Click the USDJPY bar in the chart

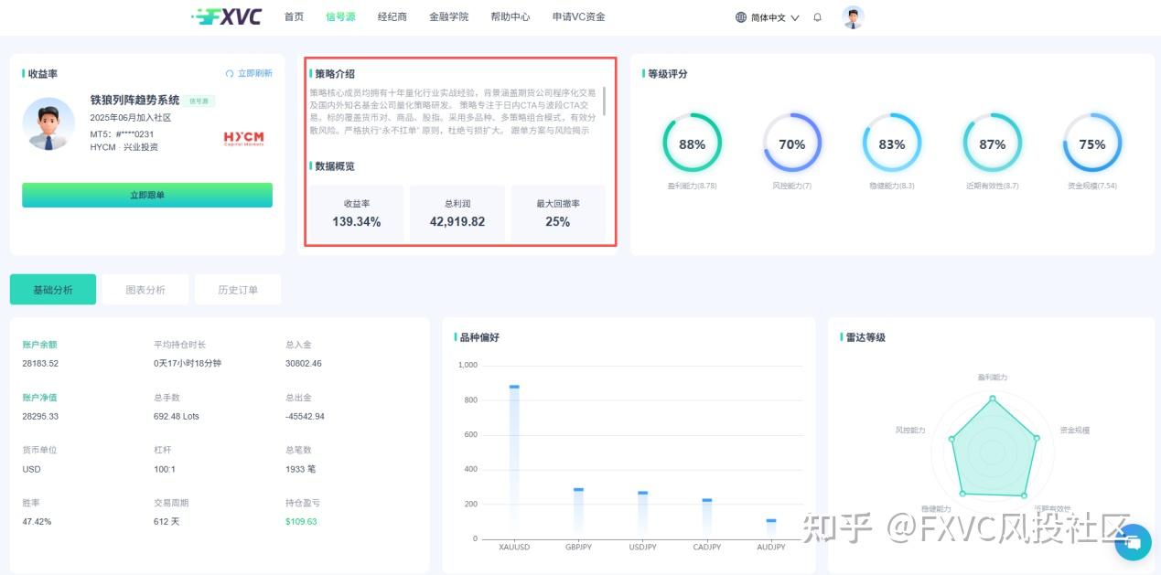642,515
